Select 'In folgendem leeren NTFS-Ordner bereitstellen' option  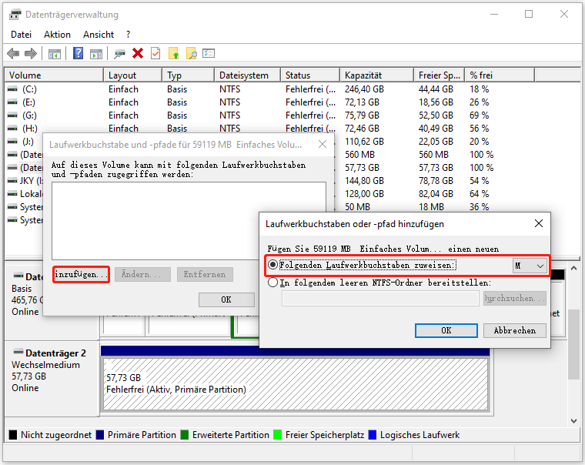pos(272,283)
